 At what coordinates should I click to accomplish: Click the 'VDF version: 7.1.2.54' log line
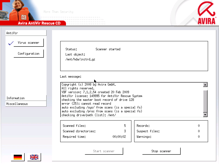95,92
